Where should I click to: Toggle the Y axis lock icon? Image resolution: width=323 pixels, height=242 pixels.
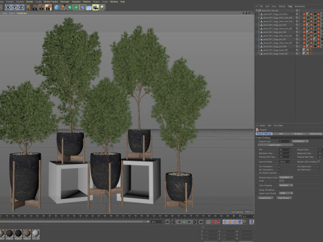click(x=14, y=7)
